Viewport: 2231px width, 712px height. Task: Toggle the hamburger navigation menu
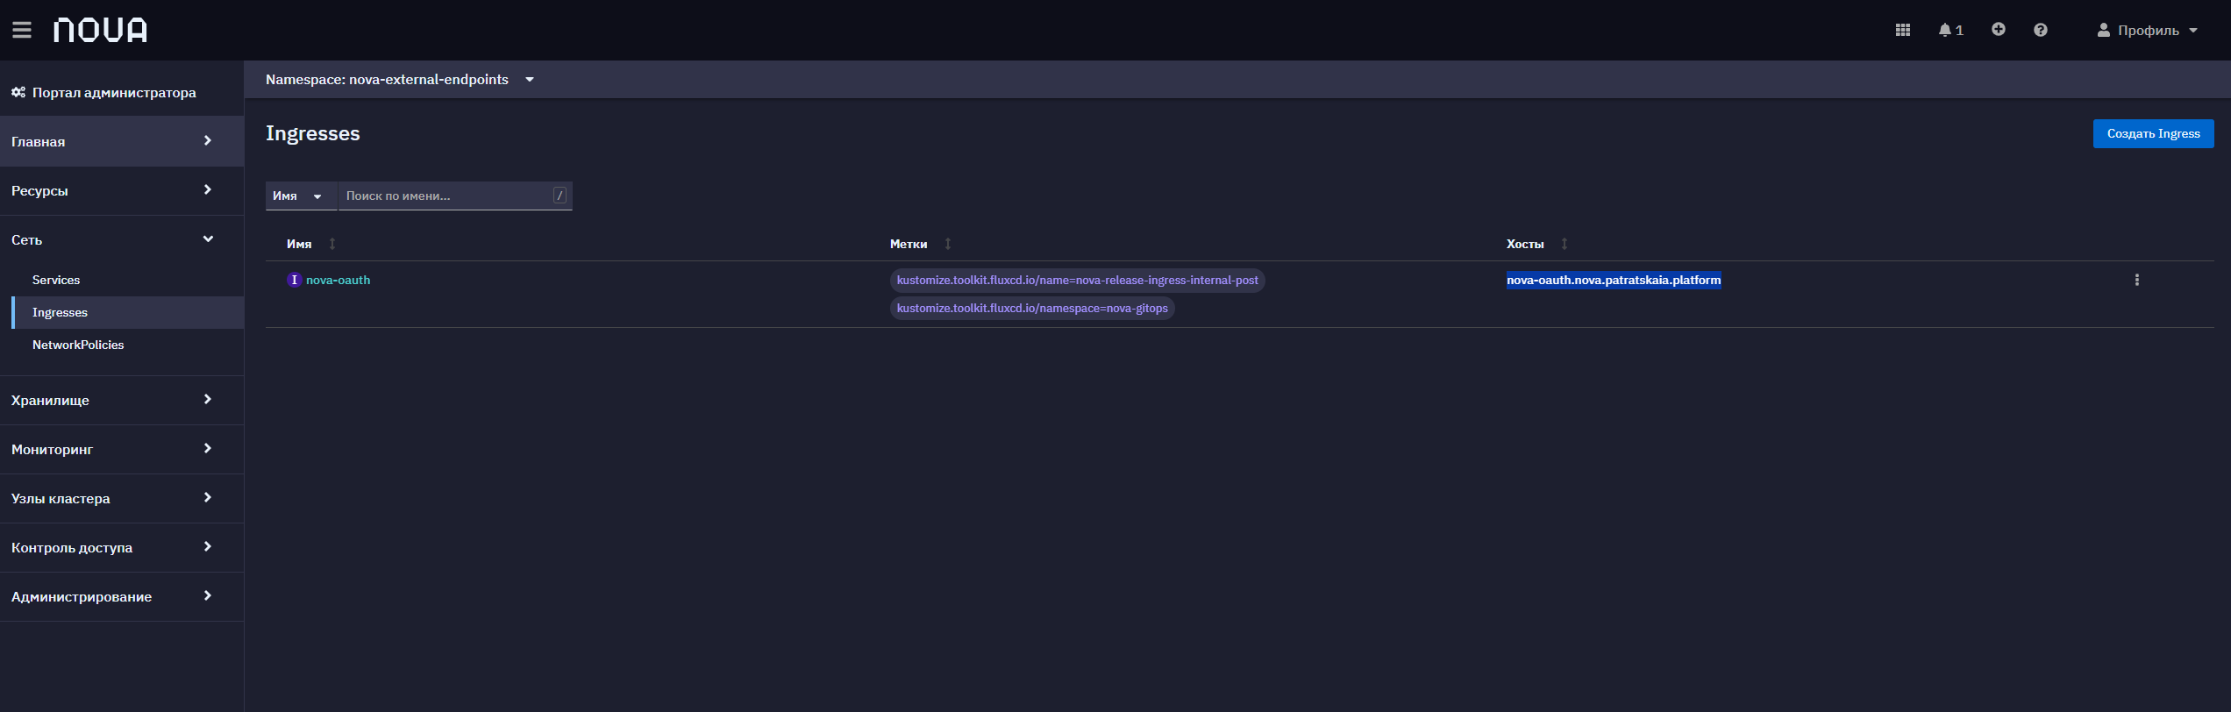tap(22, 30)
